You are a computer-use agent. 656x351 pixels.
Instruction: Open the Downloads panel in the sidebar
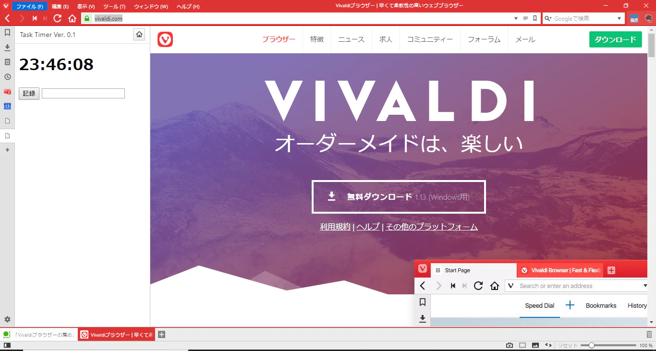pos(7,48)
